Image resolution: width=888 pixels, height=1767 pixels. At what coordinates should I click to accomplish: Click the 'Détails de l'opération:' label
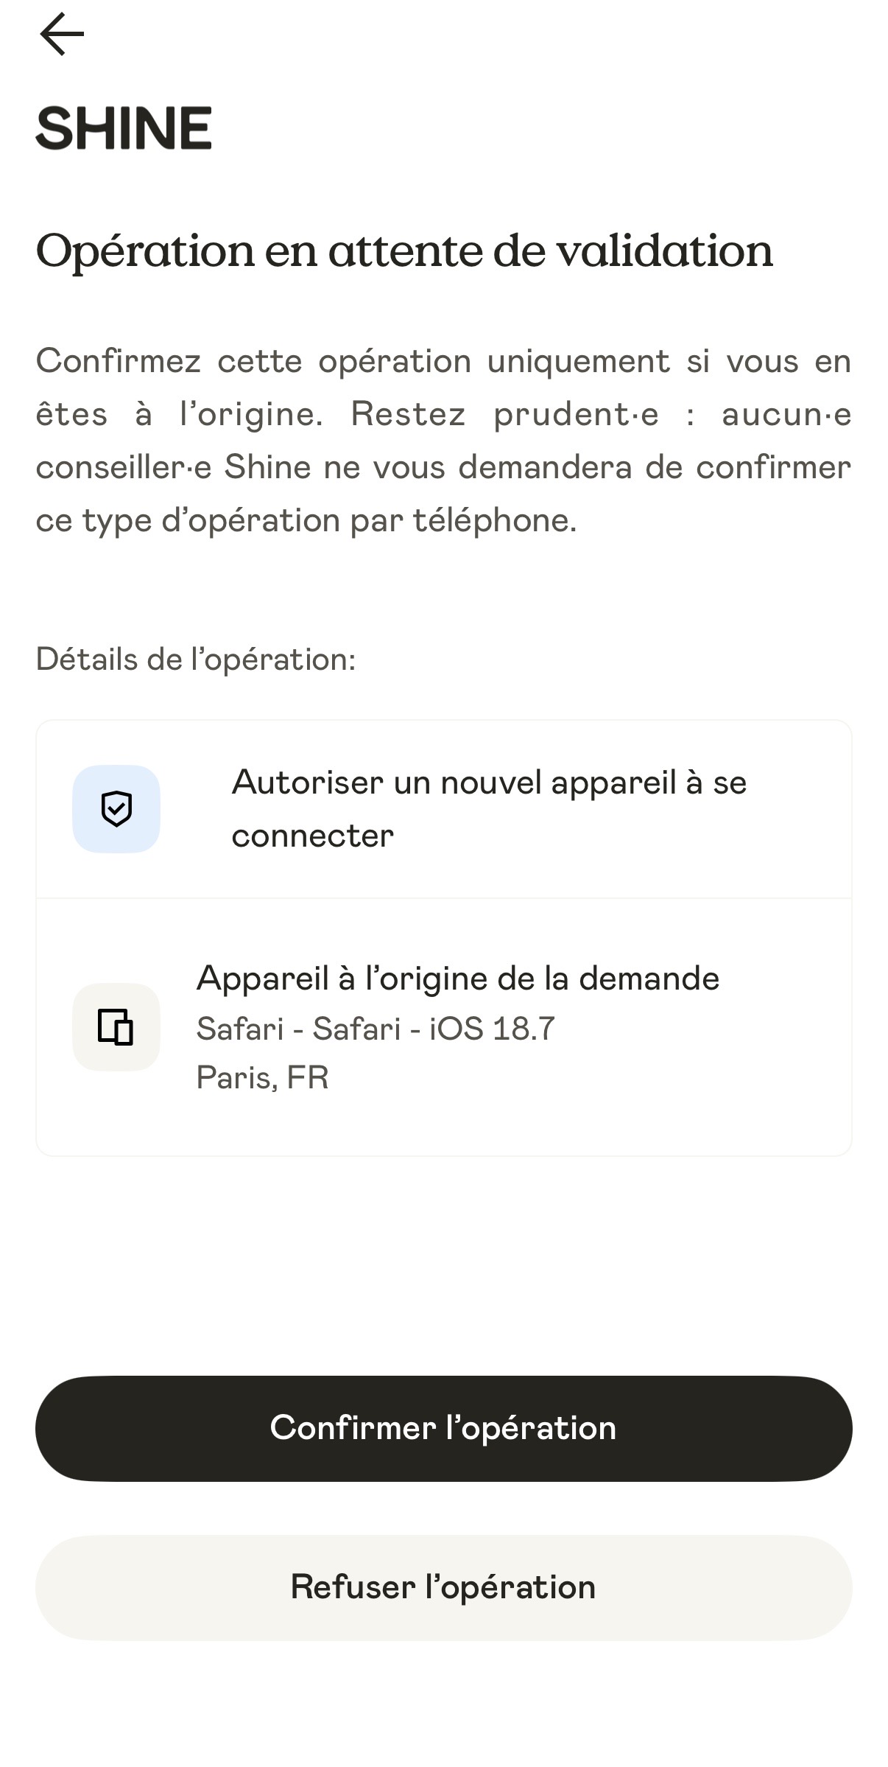[196, 659]
